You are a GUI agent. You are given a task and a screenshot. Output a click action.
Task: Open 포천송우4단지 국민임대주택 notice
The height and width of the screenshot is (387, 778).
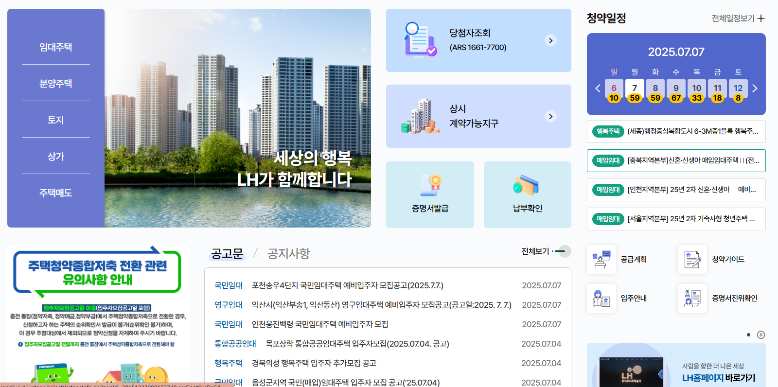347,285
